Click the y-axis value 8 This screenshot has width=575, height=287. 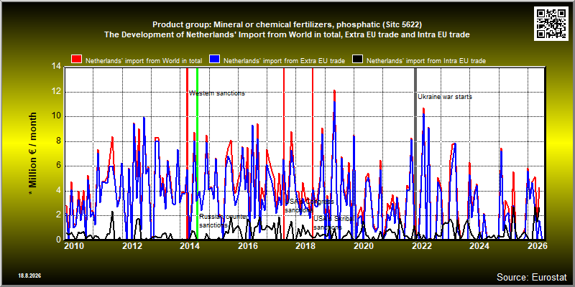click(x=58, y=141)
